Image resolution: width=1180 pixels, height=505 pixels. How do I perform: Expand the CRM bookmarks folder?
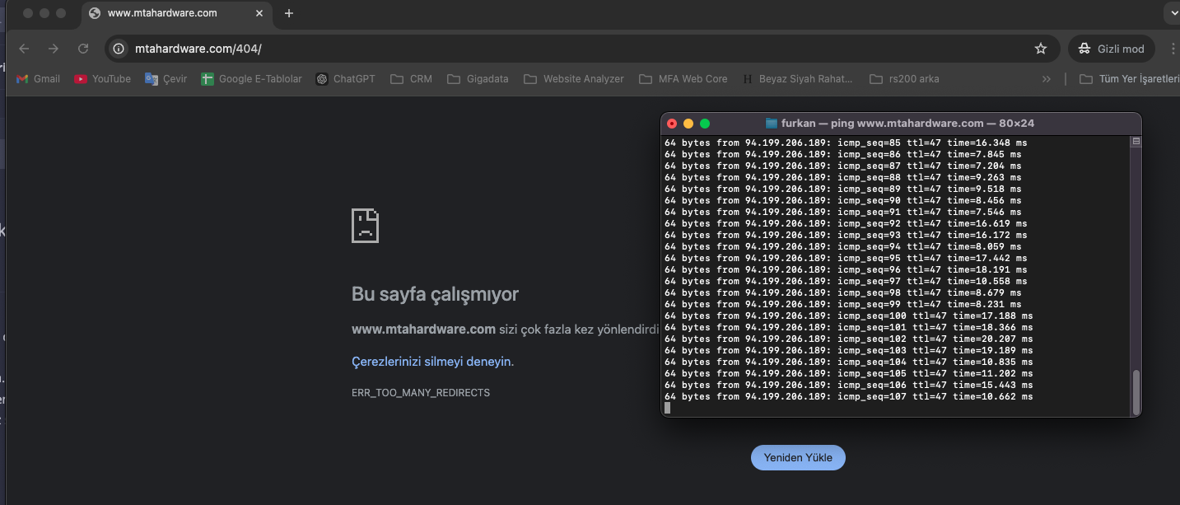click(x=411, y=79)
